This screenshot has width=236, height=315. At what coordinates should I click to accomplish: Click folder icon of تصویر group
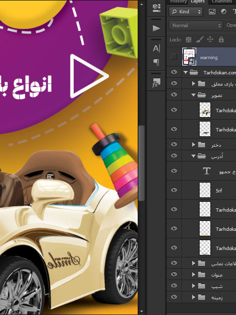(x=202, y=95)
